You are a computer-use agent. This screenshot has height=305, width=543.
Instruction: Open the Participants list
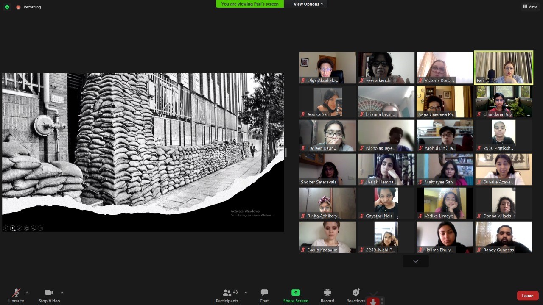click(x=227, y=295)
